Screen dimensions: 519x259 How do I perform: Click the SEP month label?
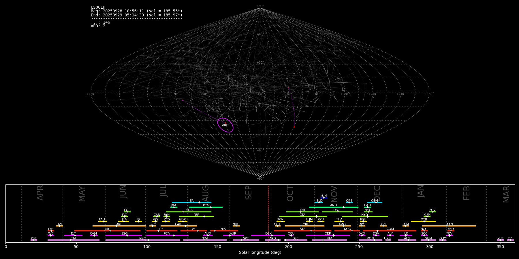(x=249, y=193)
